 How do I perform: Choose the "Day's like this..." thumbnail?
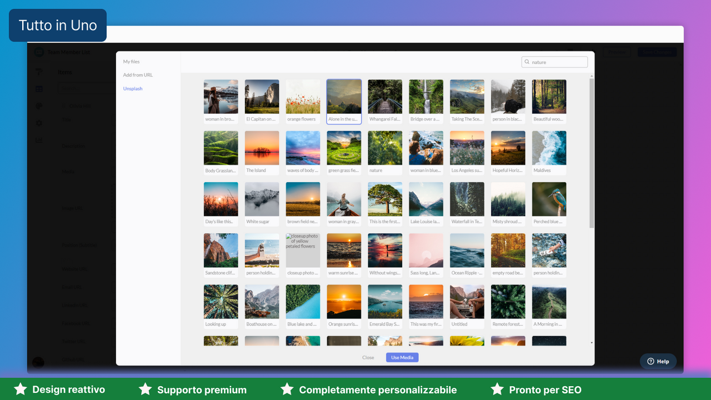221,204
